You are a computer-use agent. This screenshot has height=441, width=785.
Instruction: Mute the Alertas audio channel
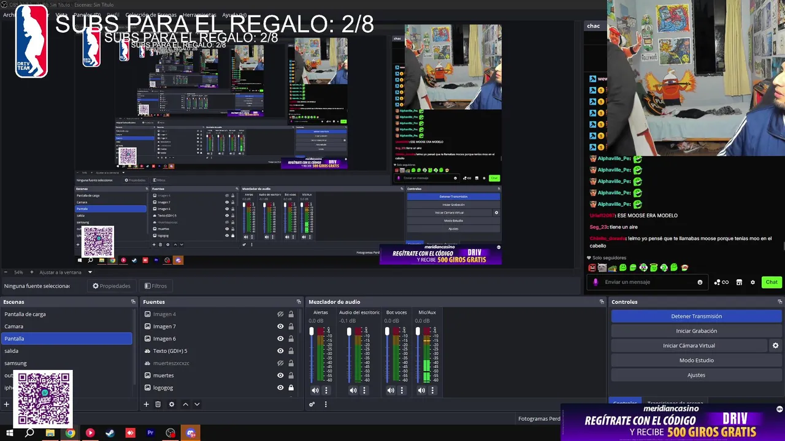[315, 390]
